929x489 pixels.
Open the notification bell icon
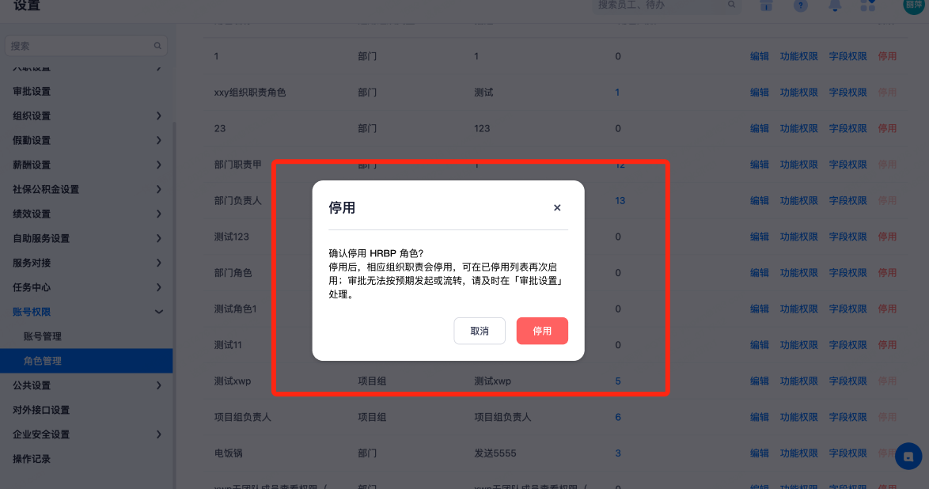tap(835, 6)
